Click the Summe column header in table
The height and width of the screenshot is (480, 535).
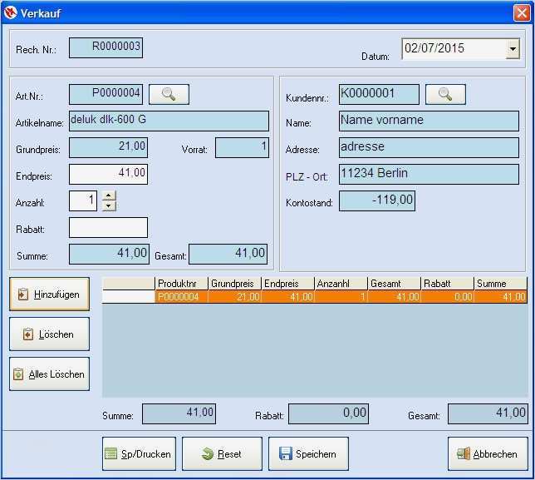point(501,284)
